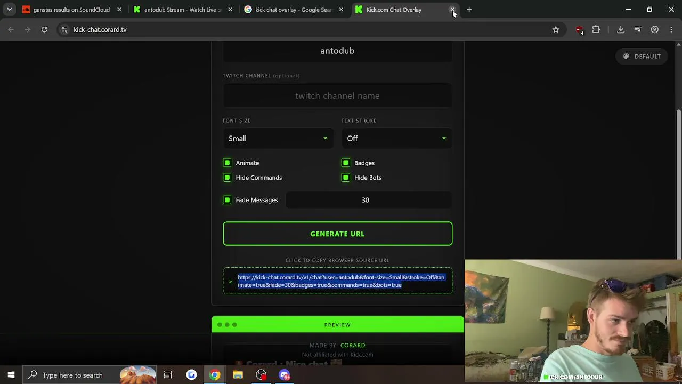Close the antodub Stream tab
This screenshot has width=682, height=384.
pyautogui.click(x=230, y=9)
